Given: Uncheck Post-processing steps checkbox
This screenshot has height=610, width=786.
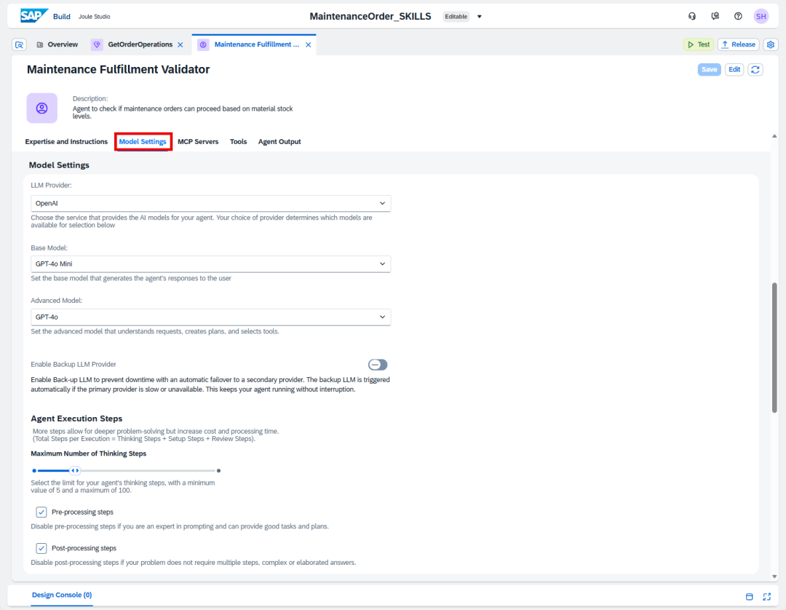Looking at the screenshot, I should pos(41,548).
